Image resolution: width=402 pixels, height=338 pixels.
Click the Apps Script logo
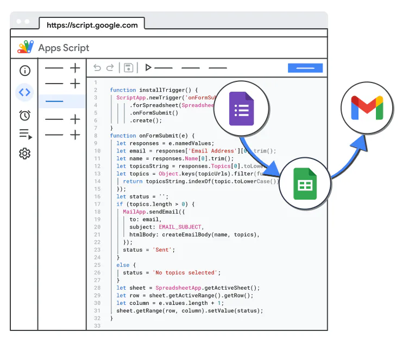(26, 47)
